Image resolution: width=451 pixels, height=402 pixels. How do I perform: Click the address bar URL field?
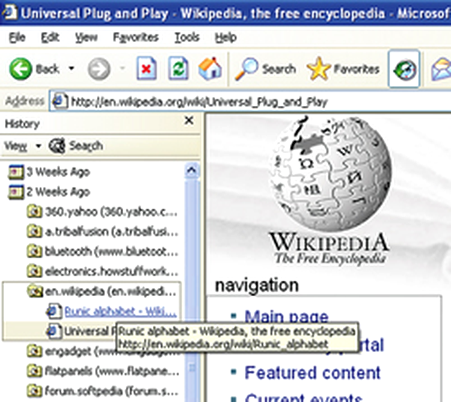point(250,102)
